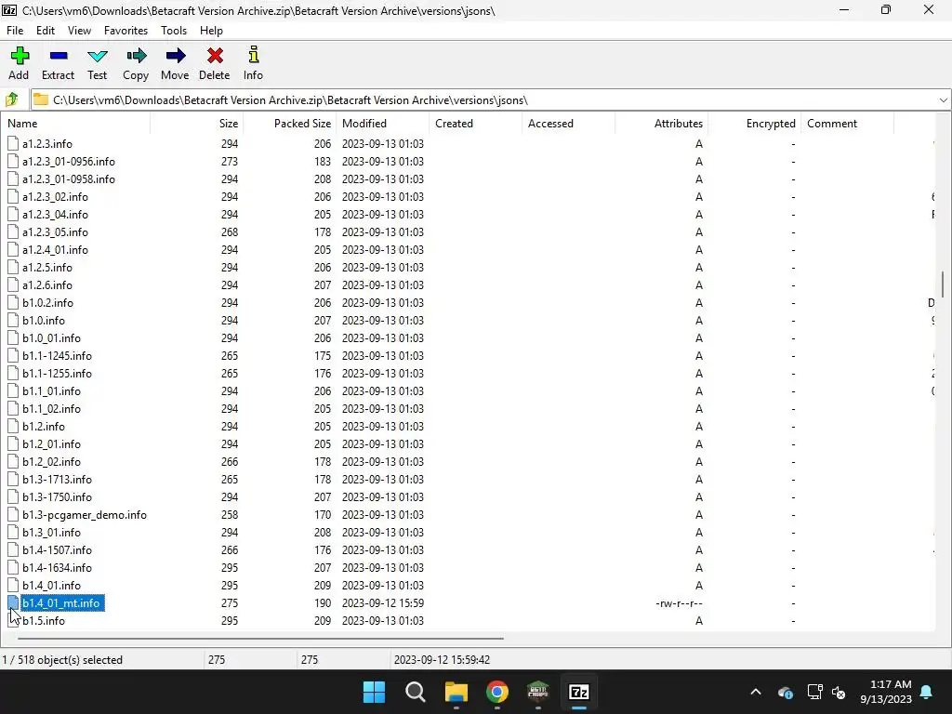Open the Tools menu
The image size is (952, 714).
[174, 31]
